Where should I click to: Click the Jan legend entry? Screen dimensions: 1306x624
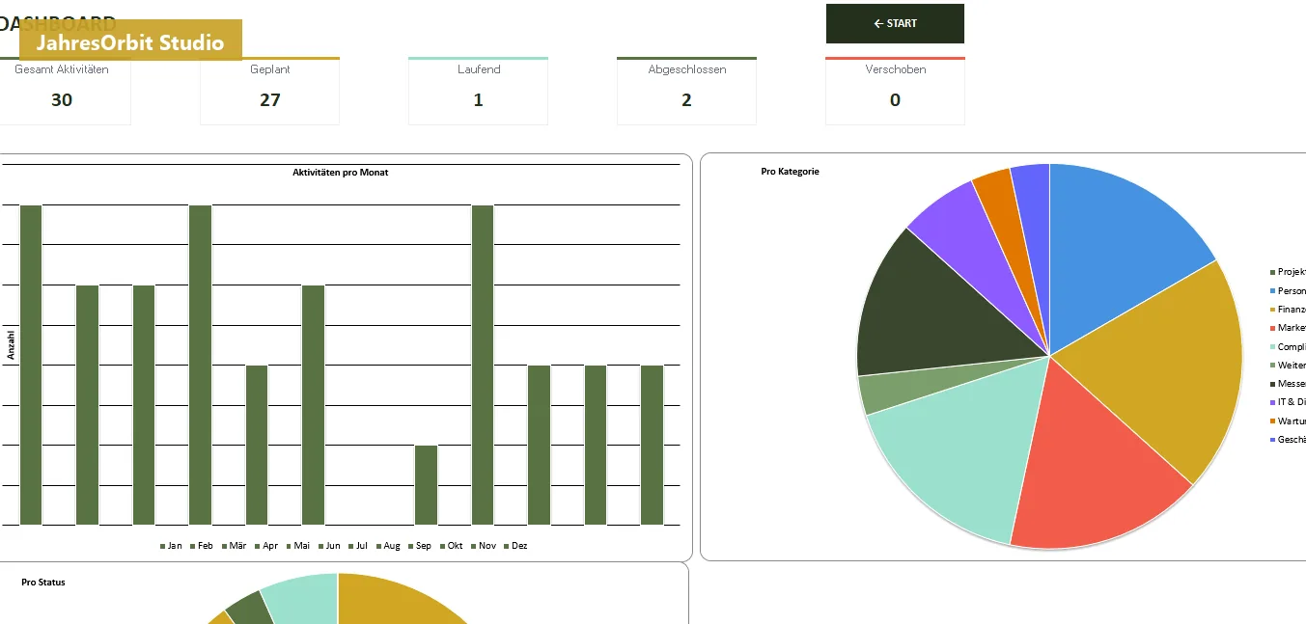[x=171, y=546]
